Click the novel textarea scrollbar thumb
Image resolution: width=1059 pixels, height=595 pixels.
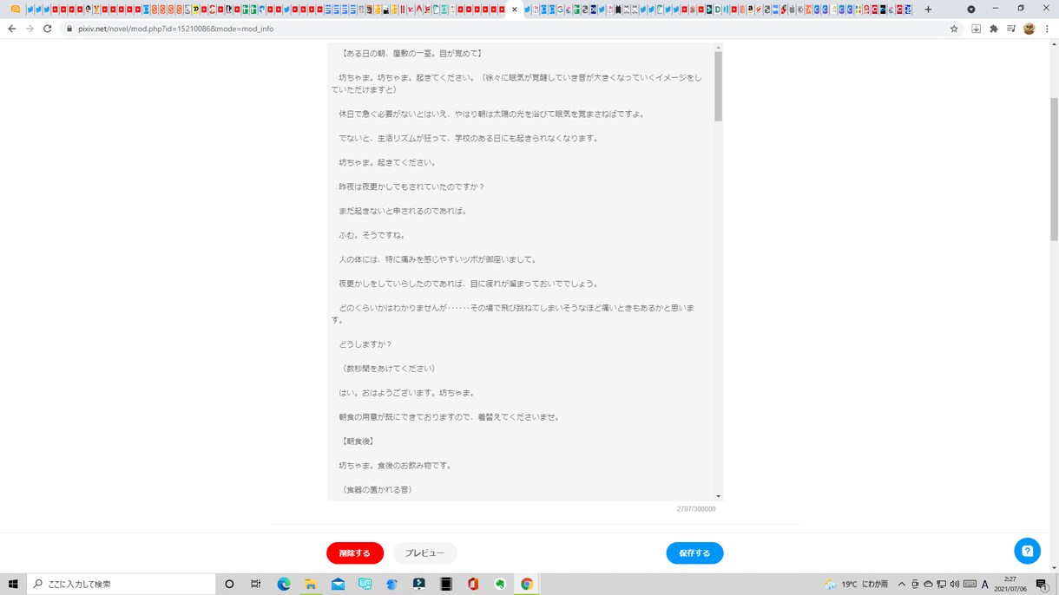[x=718, y=86]
